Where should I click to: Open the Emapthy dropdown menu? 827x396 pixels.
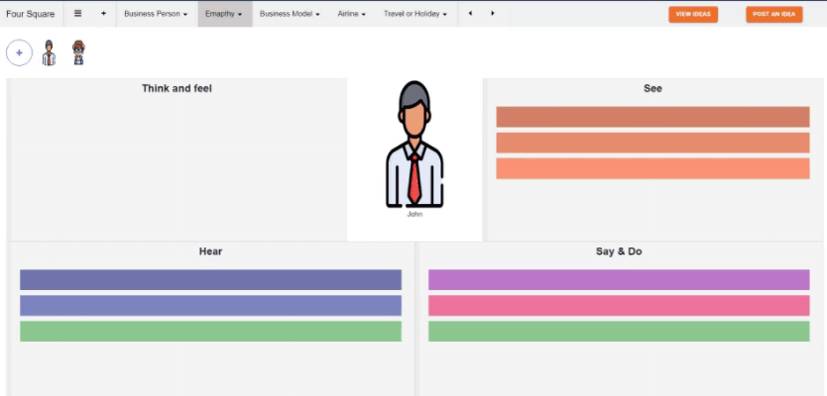pyautogui.click(x=224, y=14)
